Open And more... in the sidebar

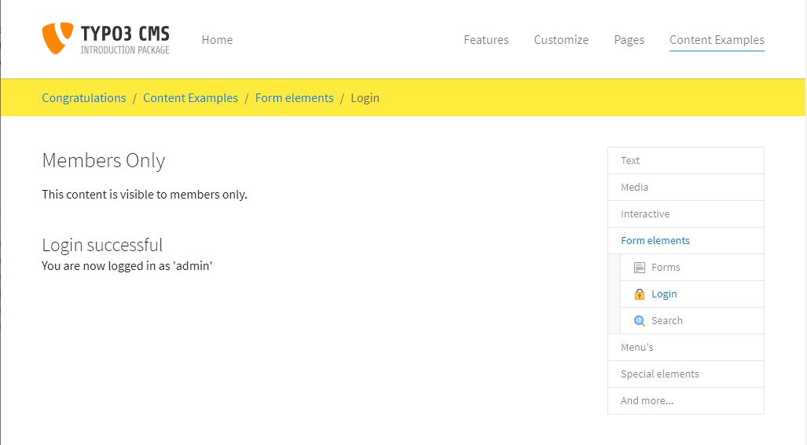tap(685, 401)
